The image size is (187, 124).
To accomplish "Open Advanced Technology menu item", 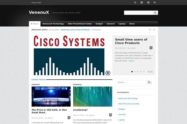I will click(53, 24).
